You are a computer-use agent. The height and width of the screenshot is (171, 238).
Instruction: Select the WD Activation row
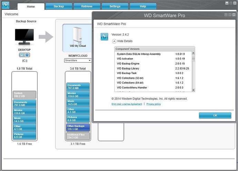pyautogui.click(x=153, y=59)
